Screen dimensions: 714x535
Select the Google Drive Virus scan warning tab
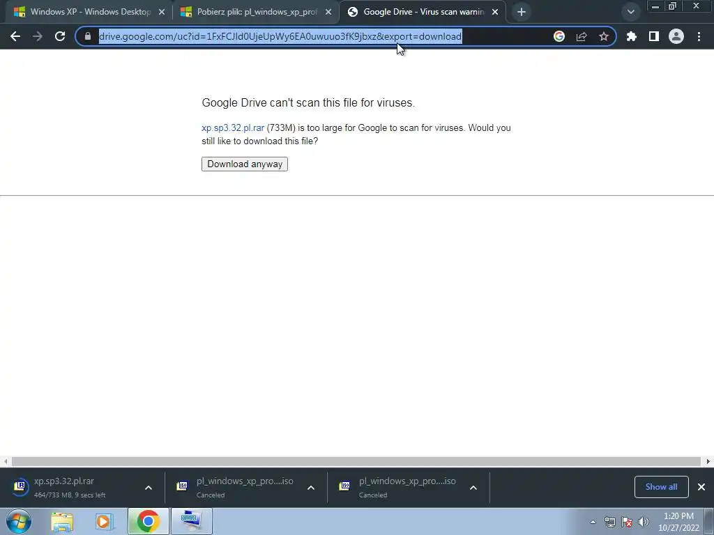[x=423, y=12]
